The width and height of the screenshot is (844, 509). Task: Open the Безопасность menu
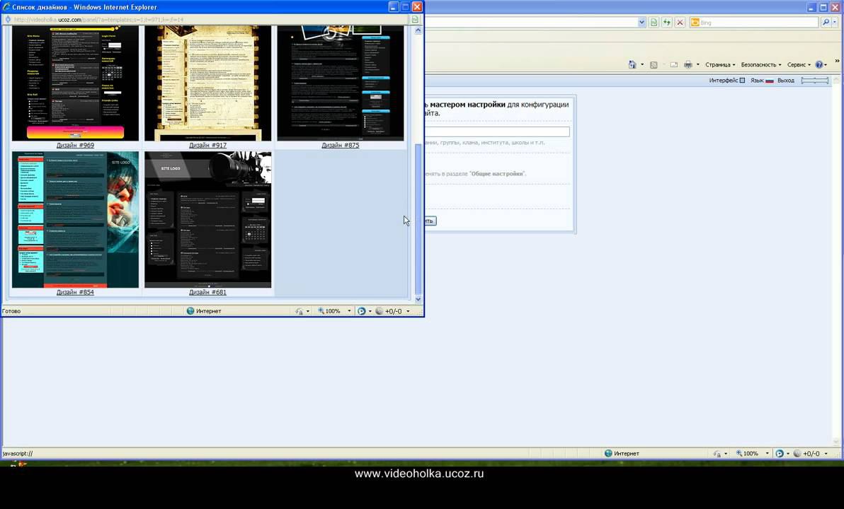click(x=761, y=64)
